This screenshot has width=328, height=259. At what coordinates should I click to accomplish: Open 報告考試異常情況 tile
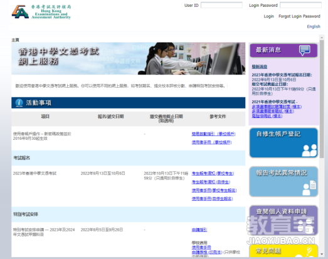pos(283,182)
